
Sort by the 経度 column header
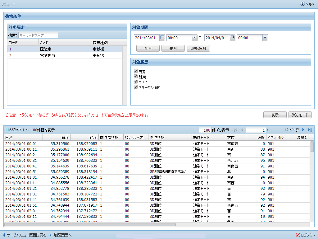pyautogui.click(x=84, y=137)
